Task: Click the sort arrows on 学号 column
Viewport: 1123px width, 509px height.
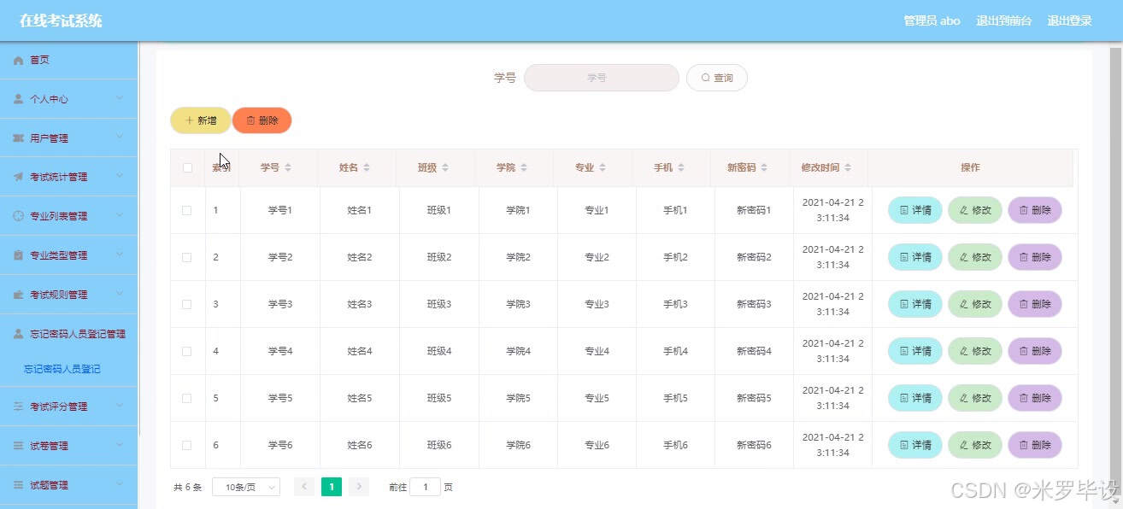Action: pos(288,167)
